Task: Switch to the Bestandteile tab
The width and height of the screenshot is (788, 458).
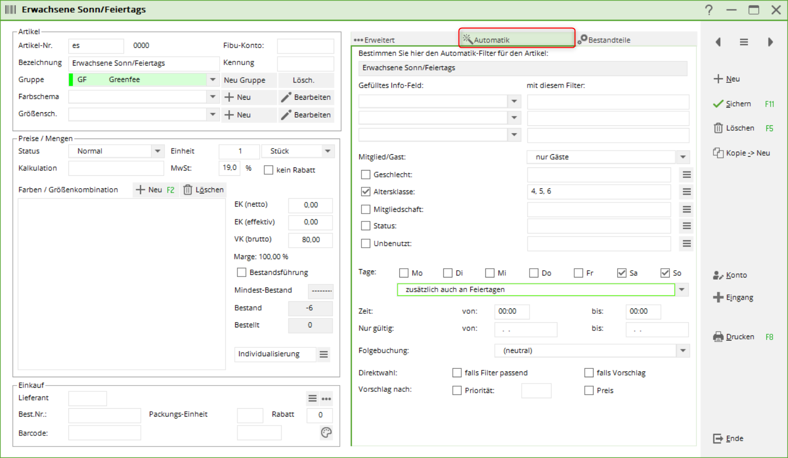Action: pyautogui.click(x=604, y=40)
